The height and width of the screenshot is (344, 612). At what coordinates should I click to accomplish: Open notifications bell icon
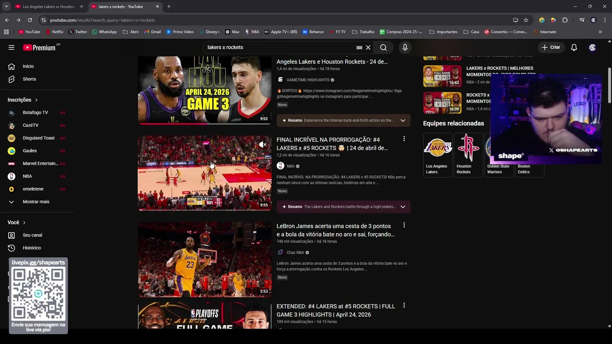(574, 47)
